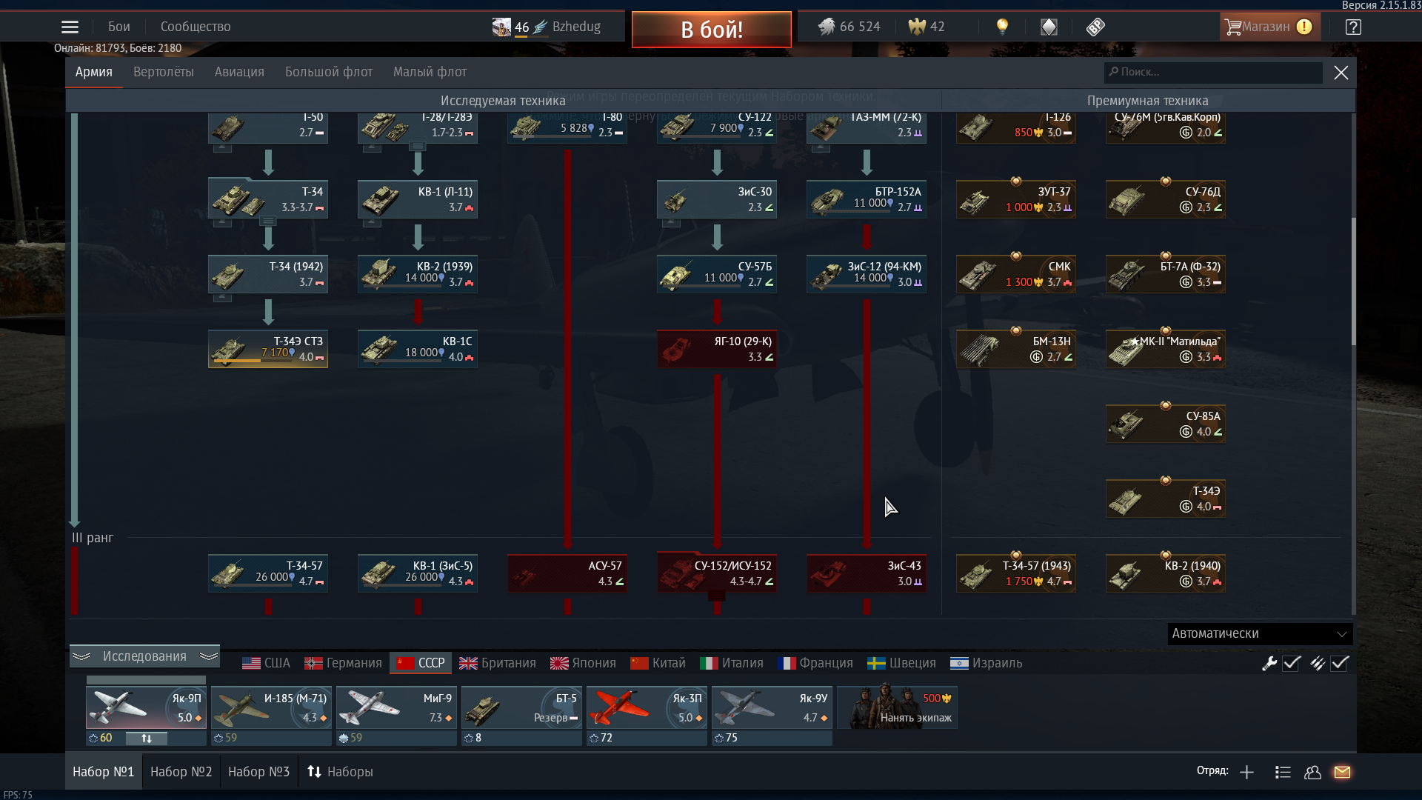The height and width of the screenshot is (800, 1422).
Task: Expand the КВ-1 (Л-11) group arrow
Action: point(372,222)
